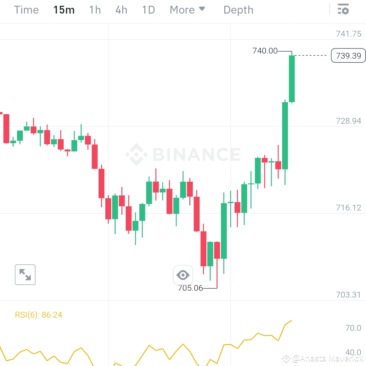Switch to the Depth view
The height and width of the screenshot is (366, 366).
coord(238,10)
